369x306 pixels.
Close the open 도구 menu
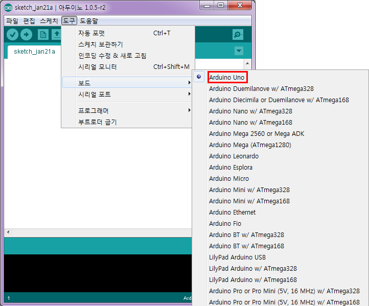pyautogui.click(x=69, y=21)
